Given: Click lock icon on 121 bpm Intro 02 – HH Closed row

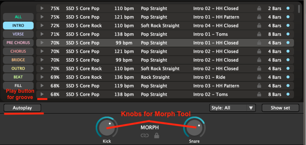Looking at the screenshot, I should 259,51.
